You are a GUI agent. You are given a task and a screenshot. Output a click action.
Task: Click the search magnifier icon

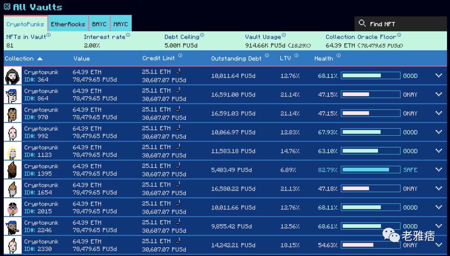click(x=362, y=23)
